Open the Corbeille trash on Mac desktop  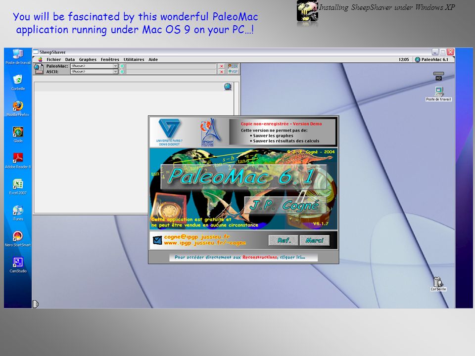point(438,284)
